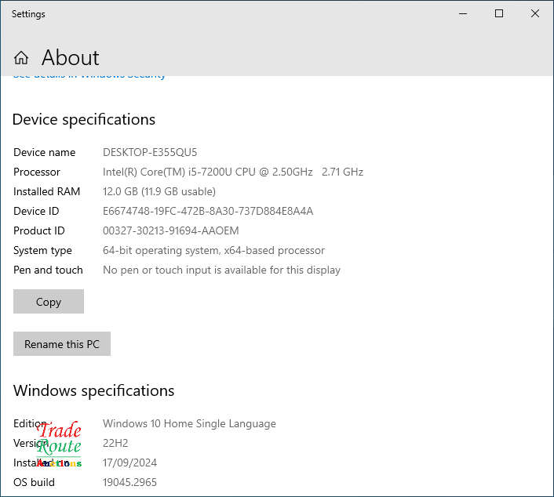
Task: Click the Rename this PC button
Action: (62, 344)
